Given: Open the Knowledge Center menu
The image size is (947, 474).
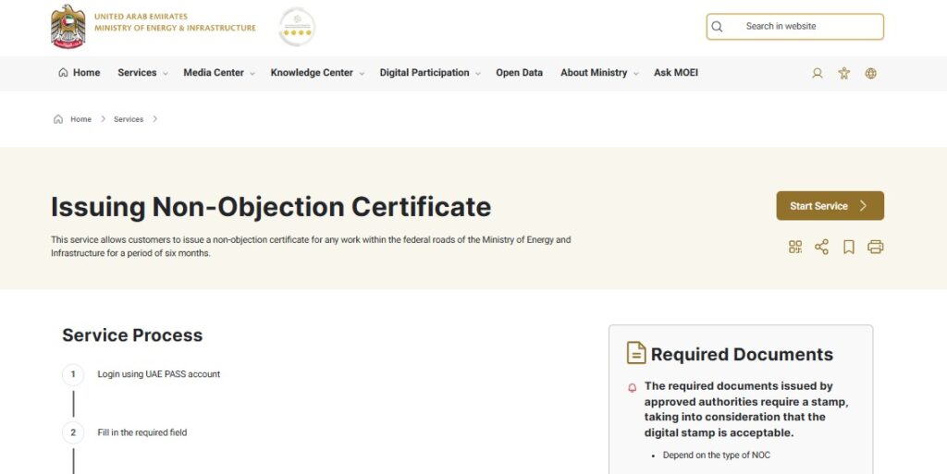Looking at the screenshot, I should (x=312, y=72).
